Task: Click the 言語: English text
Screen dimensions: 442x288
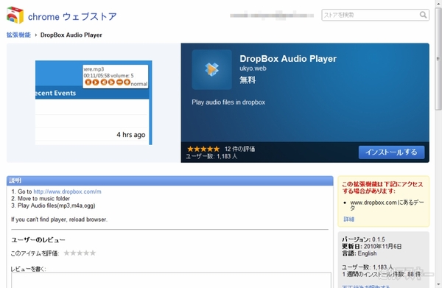Action: (x=359, y=253)
